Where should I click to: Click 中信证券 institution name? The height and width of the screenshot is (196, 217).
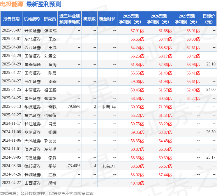(x=33, y=90)
